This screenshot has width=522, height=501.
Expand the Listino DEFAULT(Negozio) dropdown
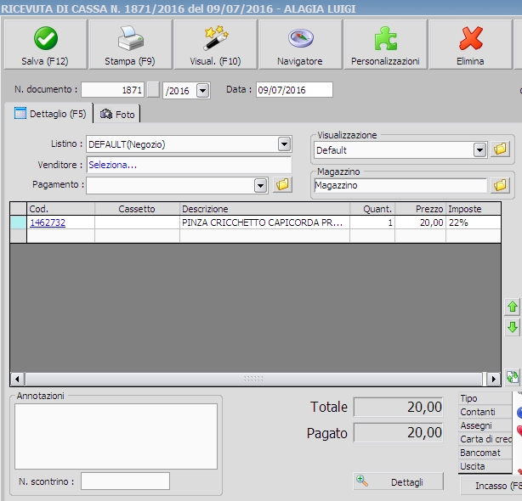tap(284, 144)
